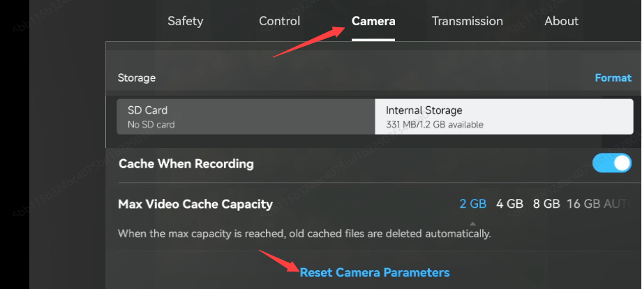Open the Safety settings tab
Screen dimensions: 642x289
coord(185,21)
